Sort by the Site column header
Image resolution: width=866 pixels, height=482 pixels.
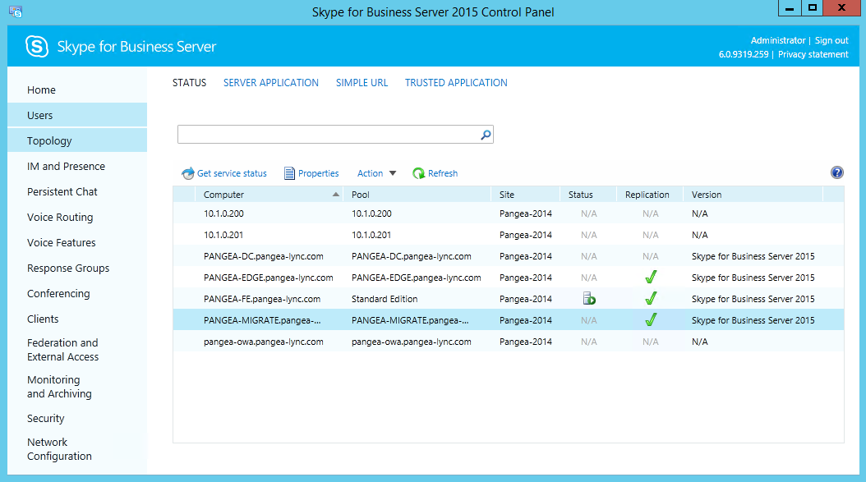click(525, 195)
